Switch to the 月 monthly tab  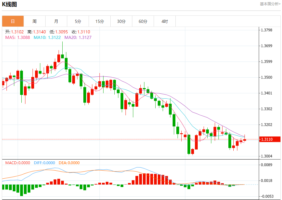tap(56, 21)
